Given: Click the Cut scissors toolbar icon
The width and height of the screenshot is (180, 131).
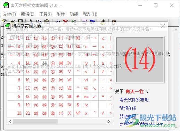Looking at the screenshot, I should [31, 22].
